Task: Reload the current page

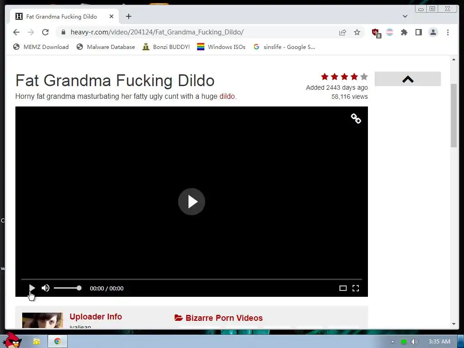Action: (45, 32)
